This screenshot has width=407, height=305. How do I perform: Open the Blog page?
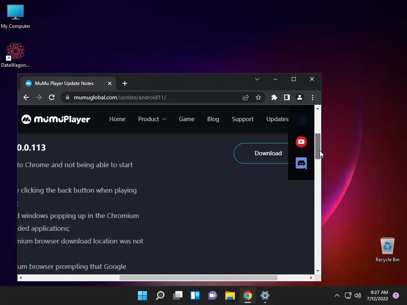[x=213, y=119]
